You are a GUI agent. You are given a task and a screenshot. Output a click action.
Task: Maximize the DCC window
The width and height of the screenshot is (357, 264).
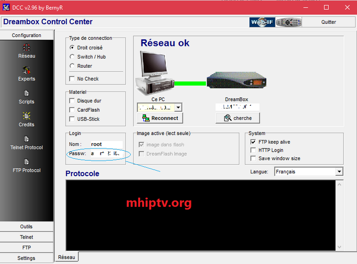coord(326,8)
